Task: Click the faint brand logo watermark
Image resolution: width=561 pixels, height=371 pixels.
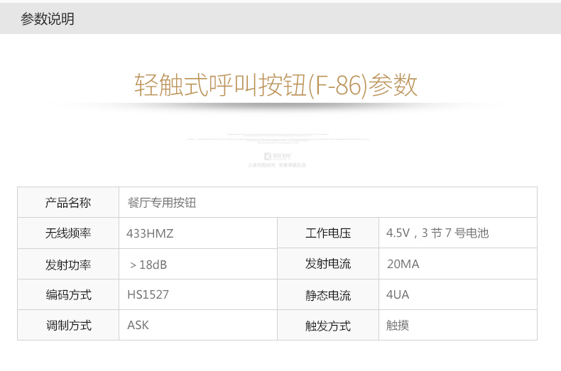Action: (276, 155)
